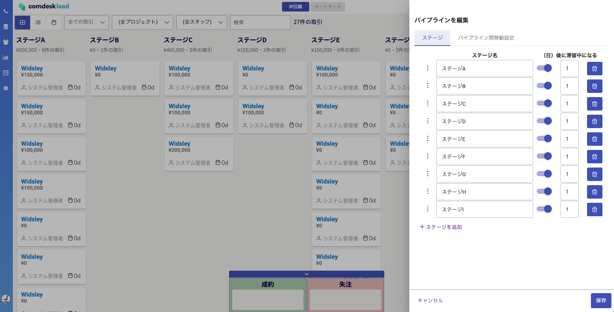Edit the ステージI name field
Image resolution: width=614 pixels, height=312 pixels.
[484, 209]
